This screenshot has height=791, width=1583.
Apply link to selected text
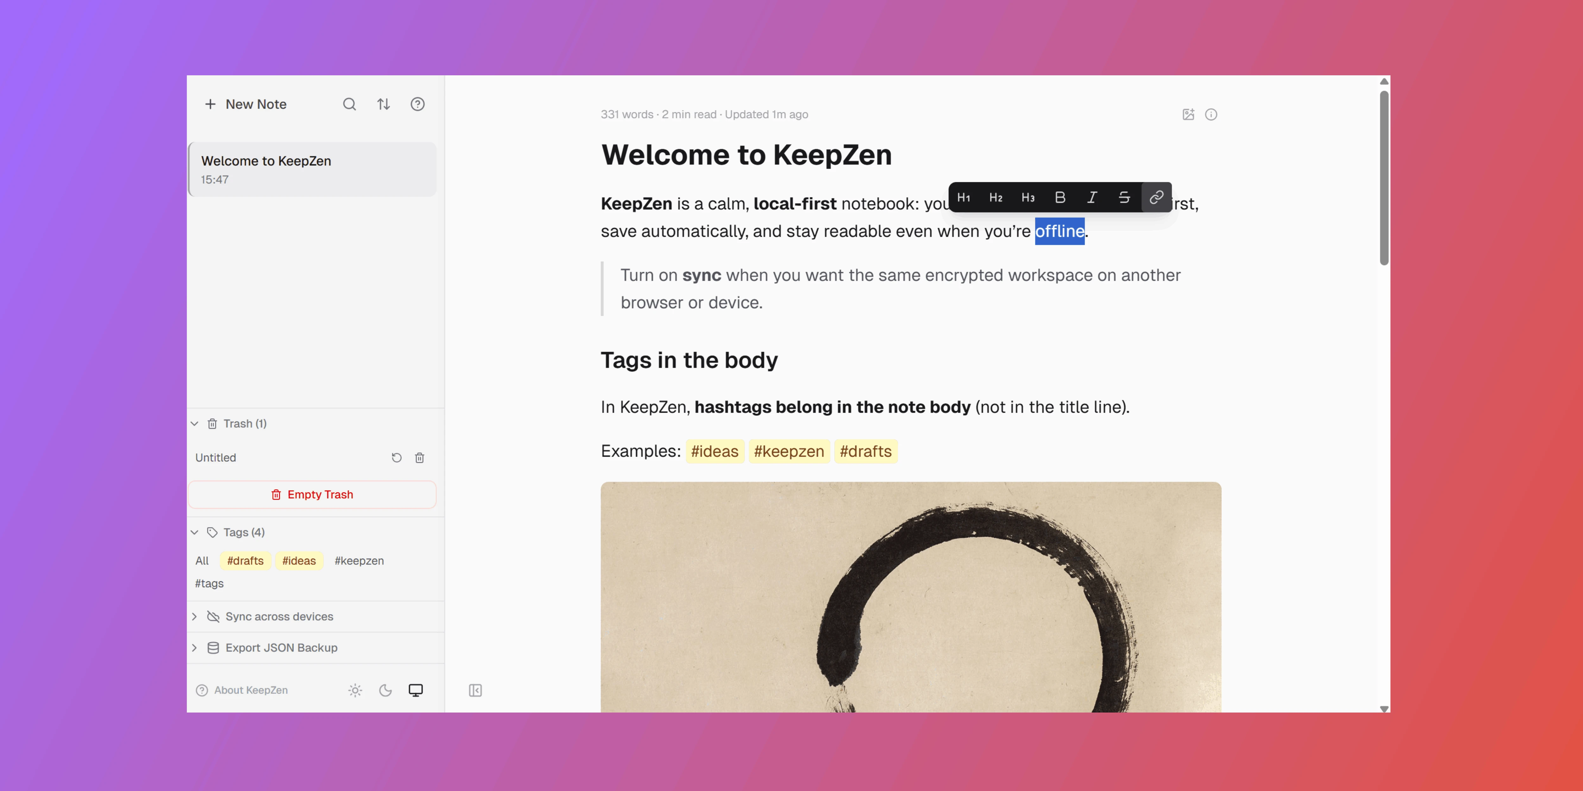tap(1156, 197)
